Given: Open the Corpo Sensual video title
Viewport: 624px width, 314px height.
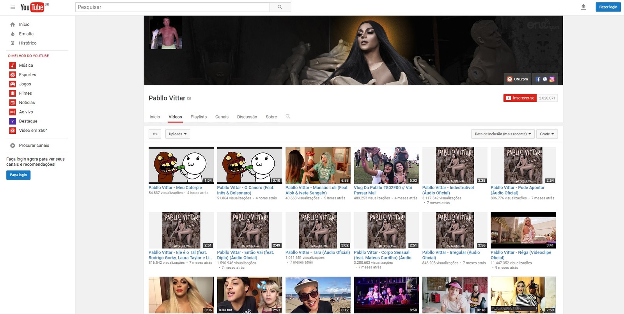Looking at the screenshot, I should (x=383, y=255).
